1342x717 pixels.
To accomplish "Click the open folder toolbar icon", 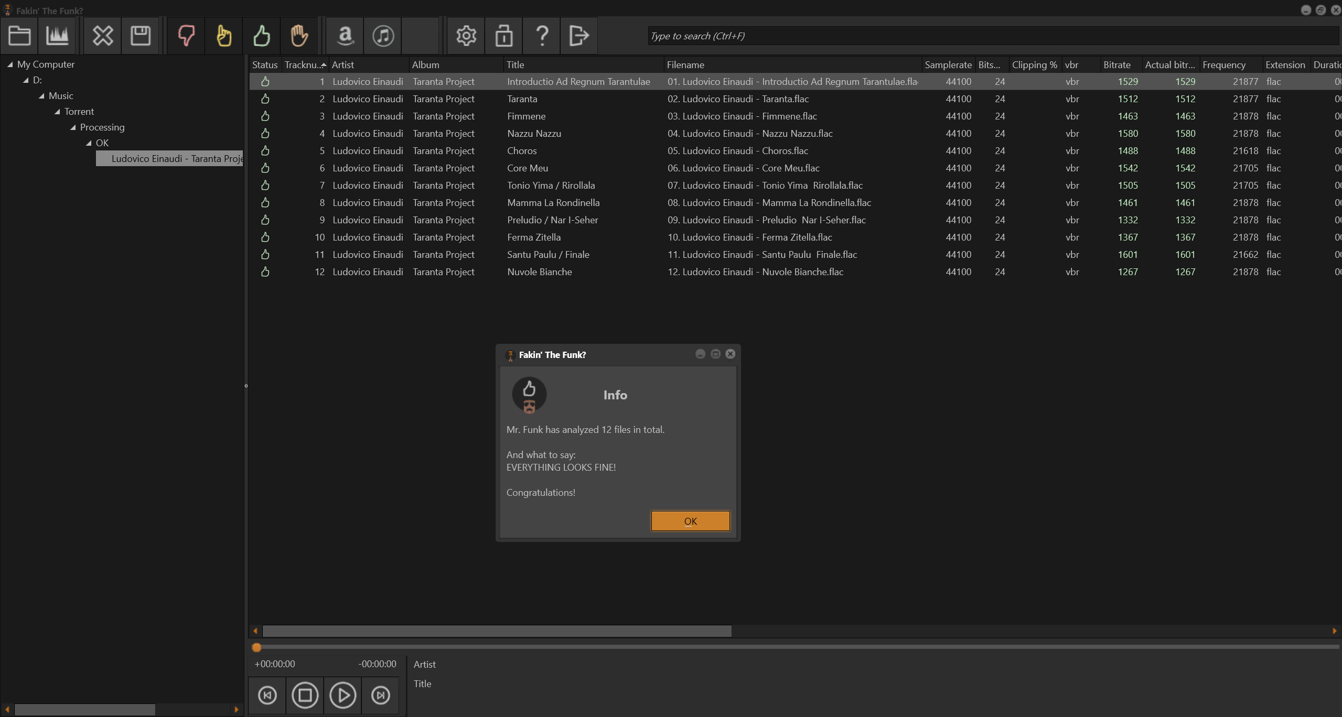I will click(19, 36).
